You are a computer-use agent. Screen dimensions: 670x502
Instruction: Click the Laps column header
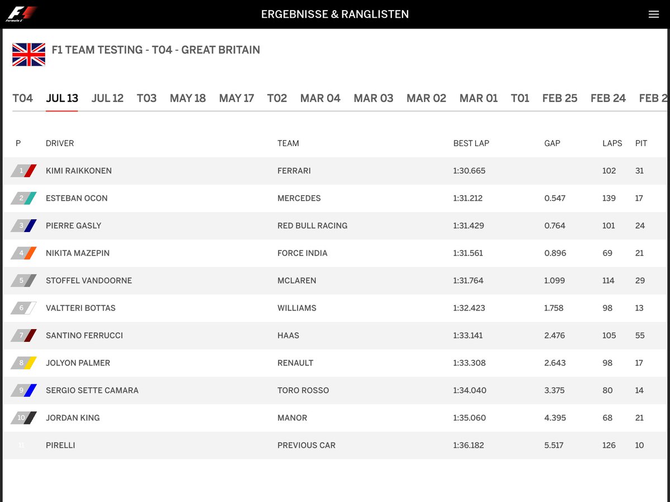pos(612,143)
